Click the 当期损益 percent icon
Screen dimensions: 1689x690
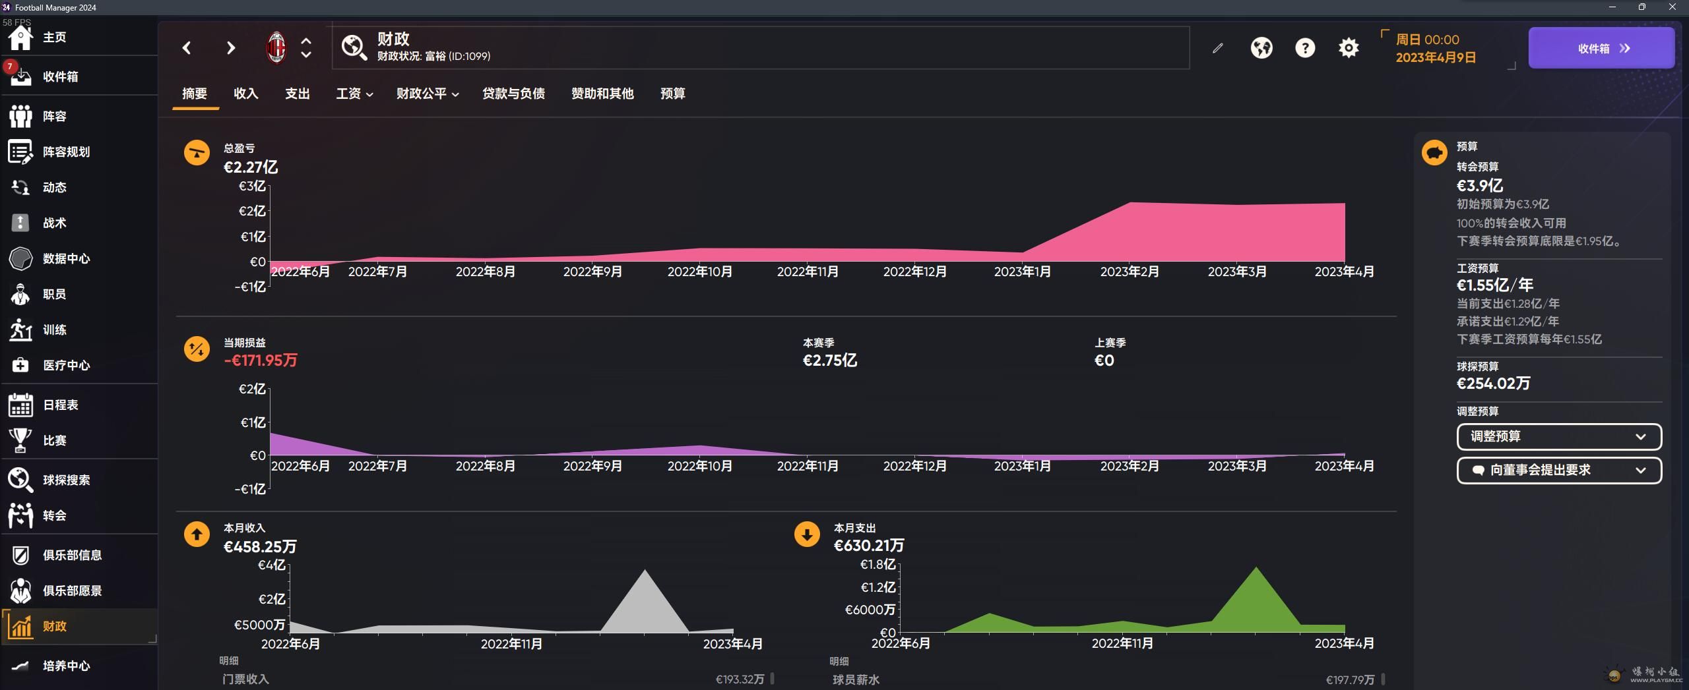(197, 349)
